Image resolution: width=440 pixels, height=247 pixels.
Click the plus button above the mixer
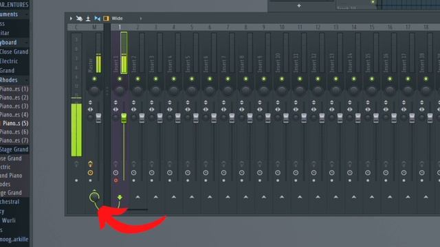tap(299, 5)
